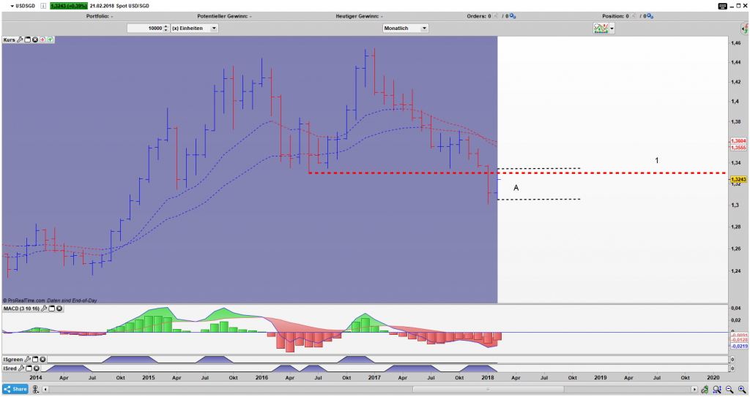The image size is (750, 397).
Task: Focus the 10000 quantity input field
Action: [146, 29]
